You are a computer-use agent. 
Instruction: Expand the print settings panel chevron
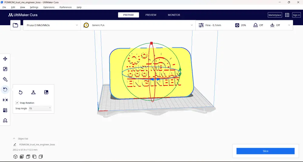click(289, 25)
